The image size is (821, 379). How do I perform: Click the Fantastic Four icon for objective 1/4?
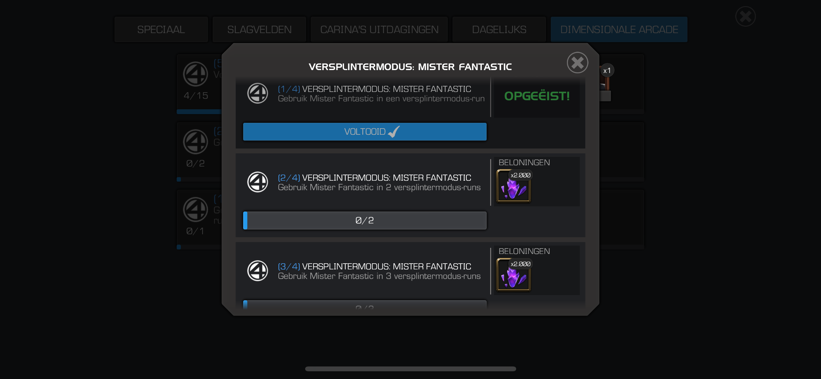pos(258,93)
